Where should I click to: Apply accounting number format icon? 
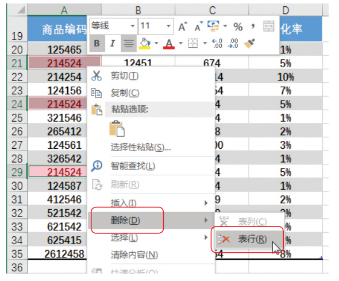[x=213, y=26]
